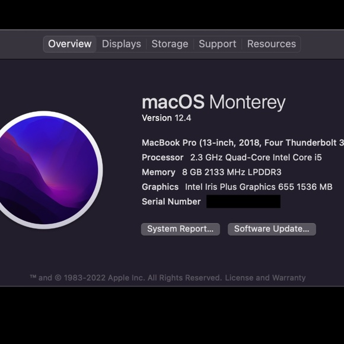344x344 pixels.
Task: Launch Software Update
Action: point(272,229)
